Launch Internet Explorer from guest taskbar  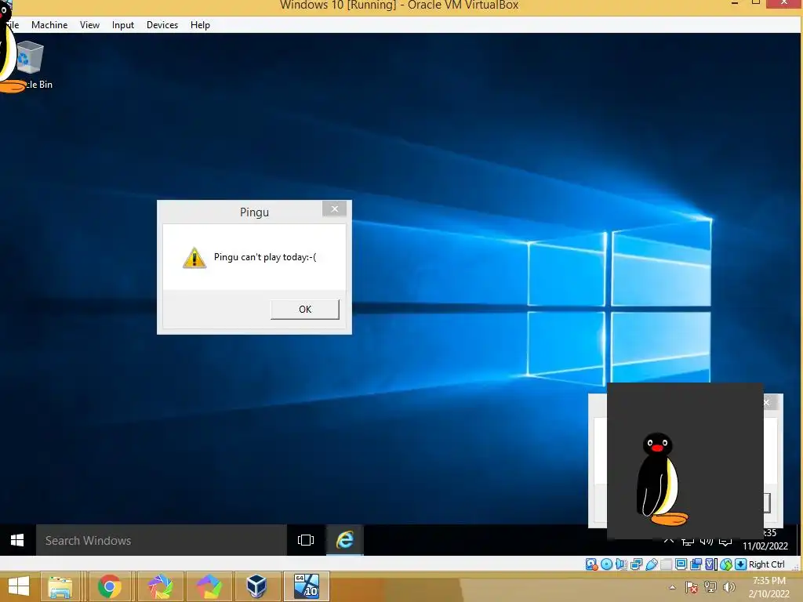(x=345, y=540)
